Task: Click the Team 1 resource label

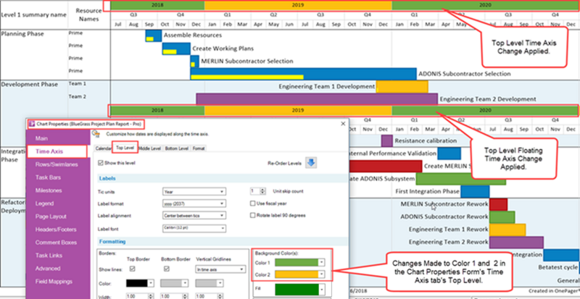Action: tap(78, 84)
